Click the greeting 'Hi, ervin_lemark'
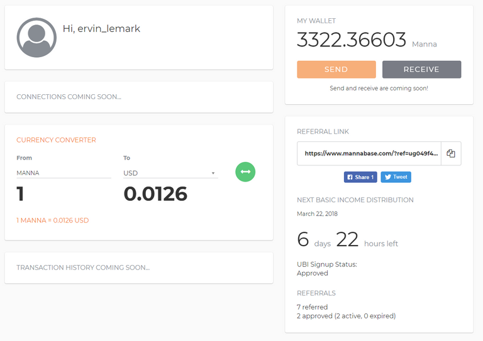The width and height of the screenshot is (483, 341). click(x=101, y=29)
